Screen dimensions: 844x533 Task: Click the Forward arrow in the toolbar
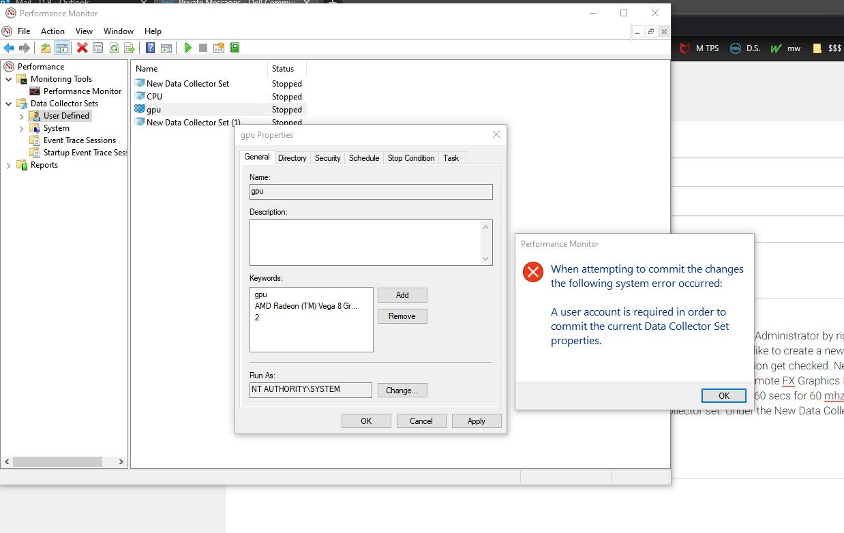coord(25,48)
